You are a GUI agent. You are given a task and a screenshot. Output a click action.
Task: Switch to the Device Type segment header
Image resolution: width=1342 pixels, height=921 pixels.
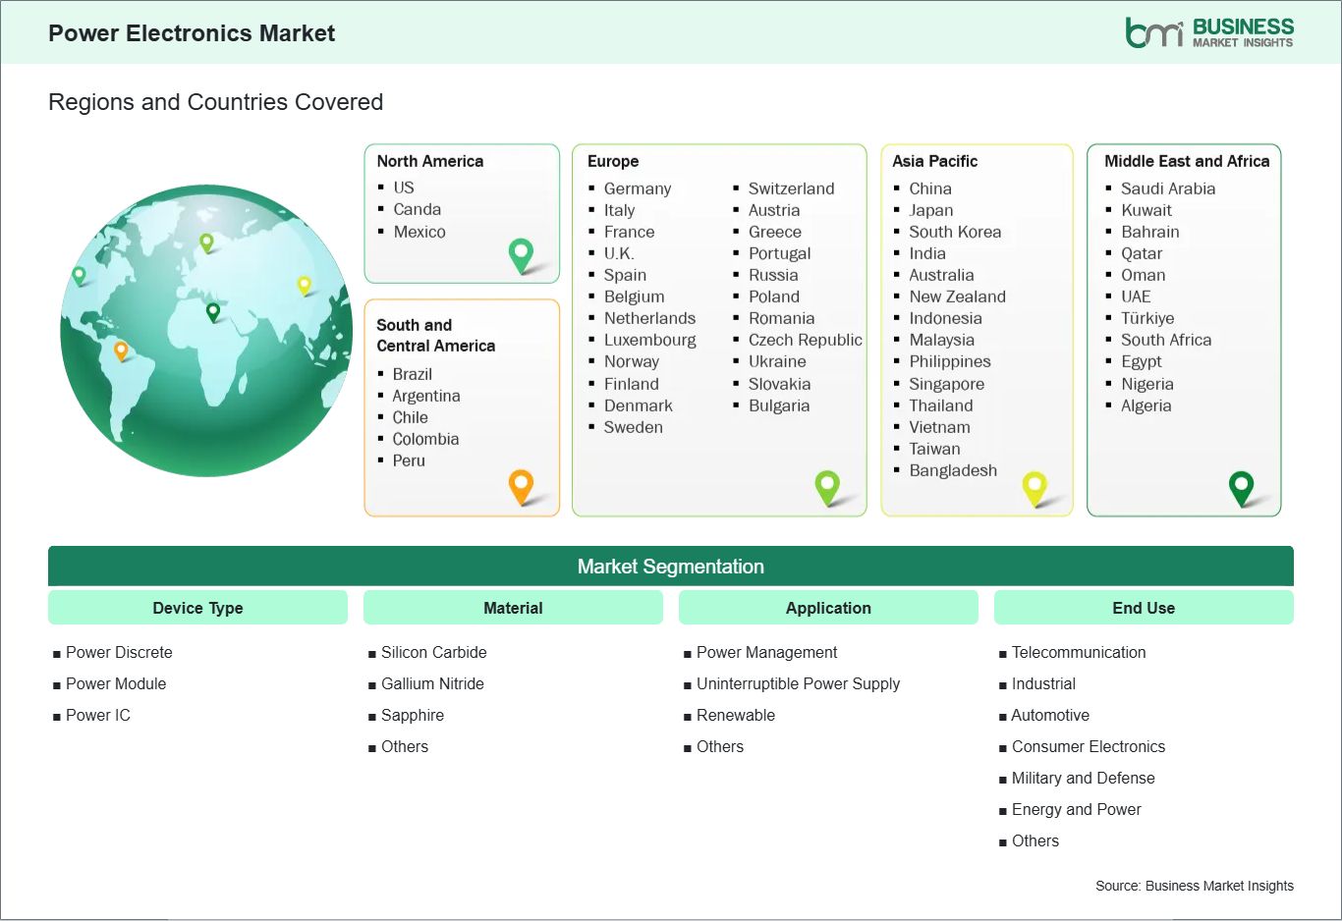point(197,608)
